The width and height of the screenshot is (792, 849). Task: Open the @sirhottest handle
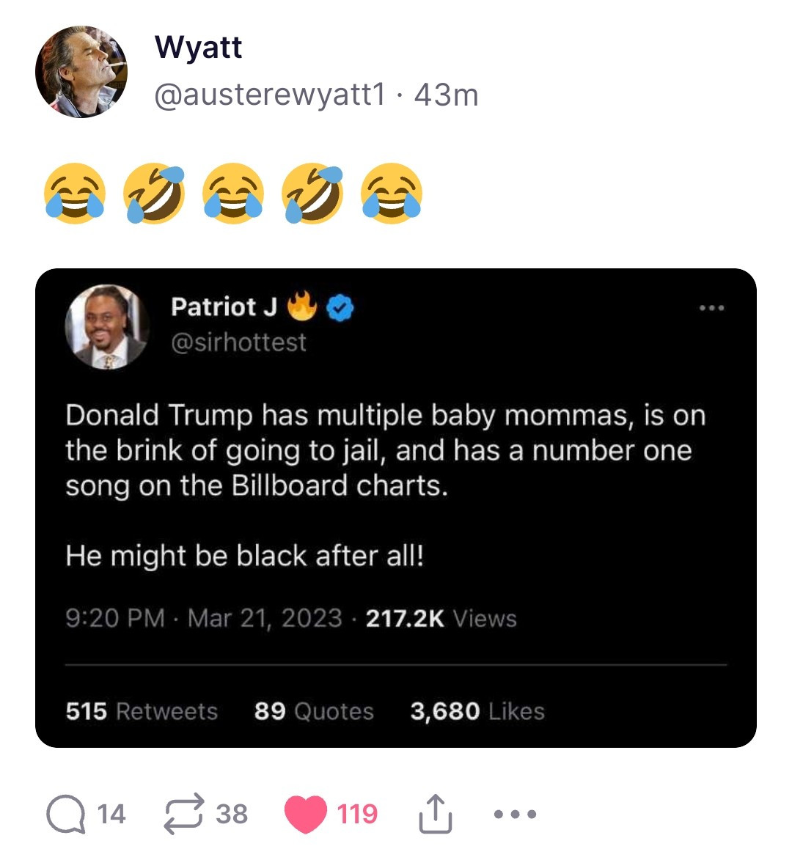click(x=238, y=342)
